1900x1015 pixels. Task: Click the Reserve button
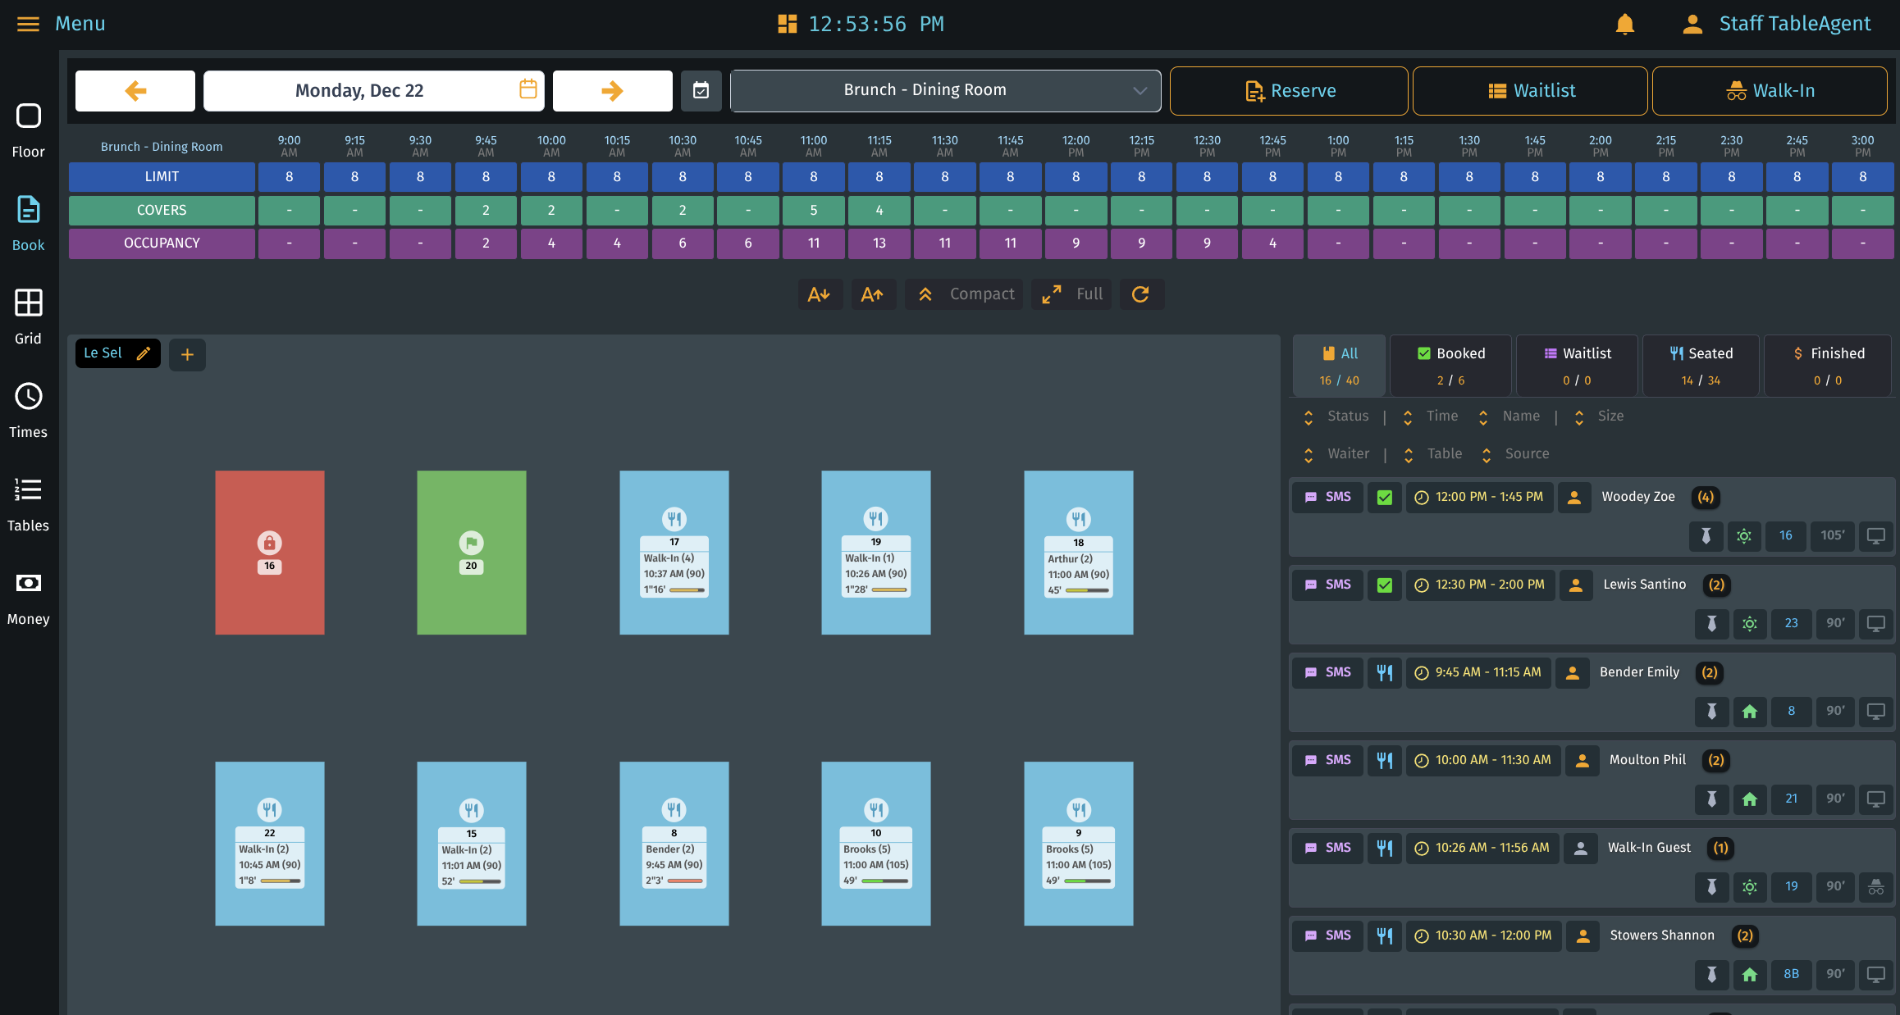(1289, 90)
